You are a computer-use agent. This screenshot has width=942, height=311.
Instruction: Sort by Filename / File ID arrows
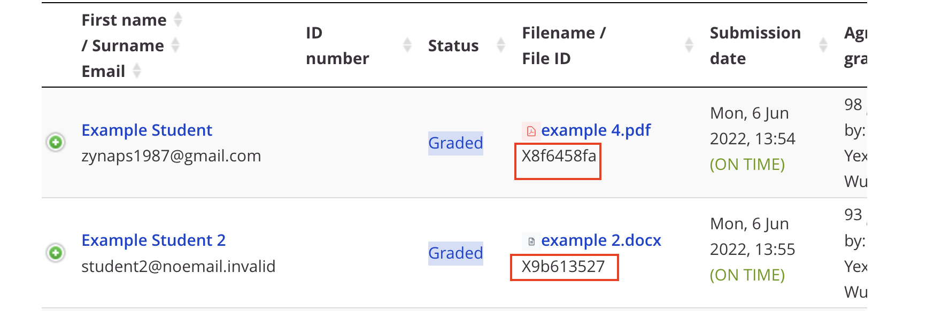pos(689,45)
